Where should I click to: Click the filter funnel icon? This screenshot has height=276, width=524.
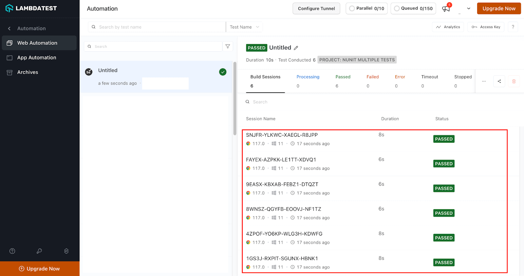pos(228,46)
